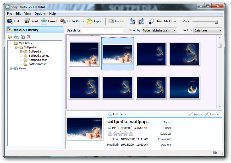
Task: Click the Author: field label
Action: pyautogui.click(x=166, y=145)
